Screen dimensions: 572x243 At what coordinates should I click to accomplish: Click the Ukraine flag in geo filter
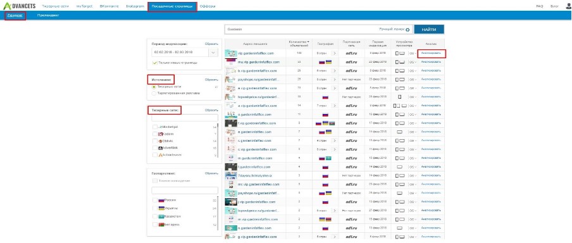[161, 208]
